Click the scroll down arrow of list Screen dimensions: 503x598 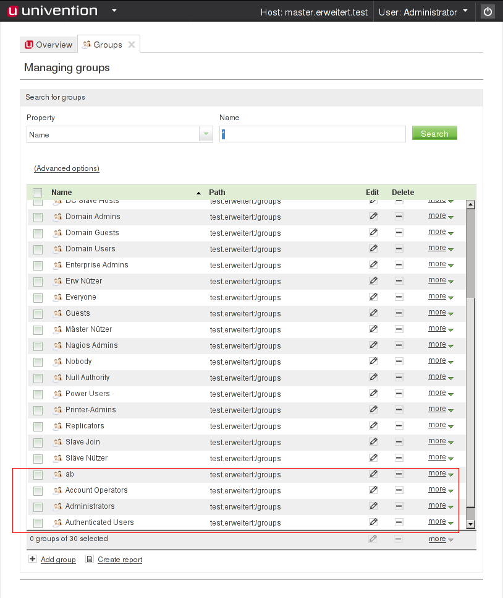(470, 524)
